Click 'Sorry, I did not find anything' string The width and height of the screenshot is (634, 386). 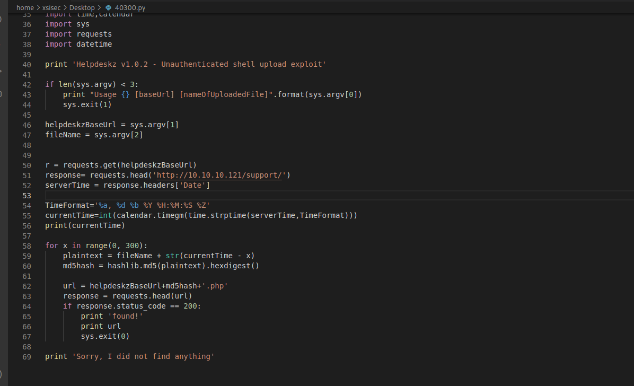tap(143, 356)
